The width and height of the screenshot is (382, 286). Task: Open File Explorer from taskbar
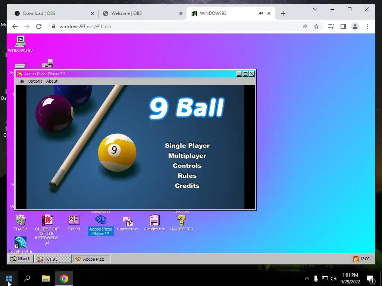tap(46, 278)
